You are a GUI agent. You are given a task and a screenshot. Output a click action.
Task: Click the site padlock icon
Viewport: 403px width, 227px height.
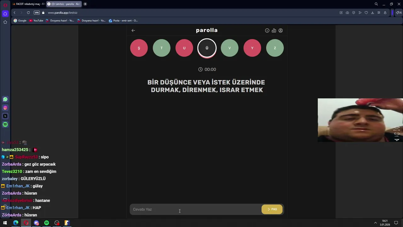click(x=43, y=13)
